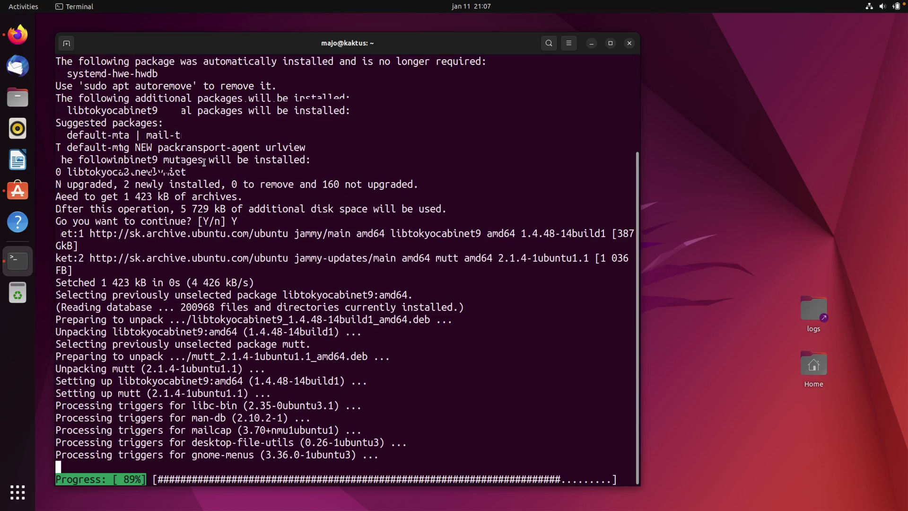
Task: Open Thunderbird mail from the dock
Action: tap(17, 66)
